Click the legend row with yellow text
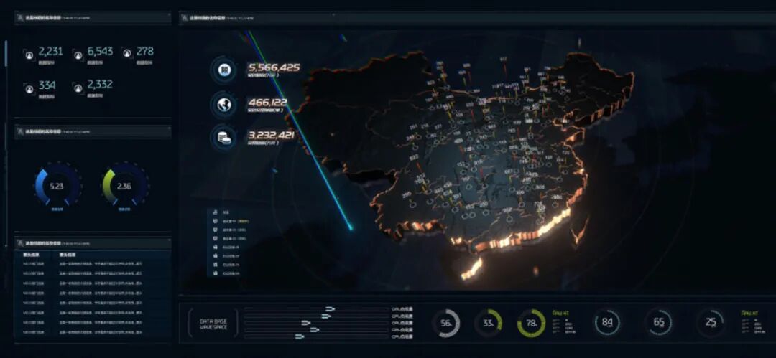 231,221
